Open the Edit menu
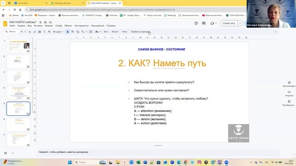The image size is (296, 166). click(21, 26)
